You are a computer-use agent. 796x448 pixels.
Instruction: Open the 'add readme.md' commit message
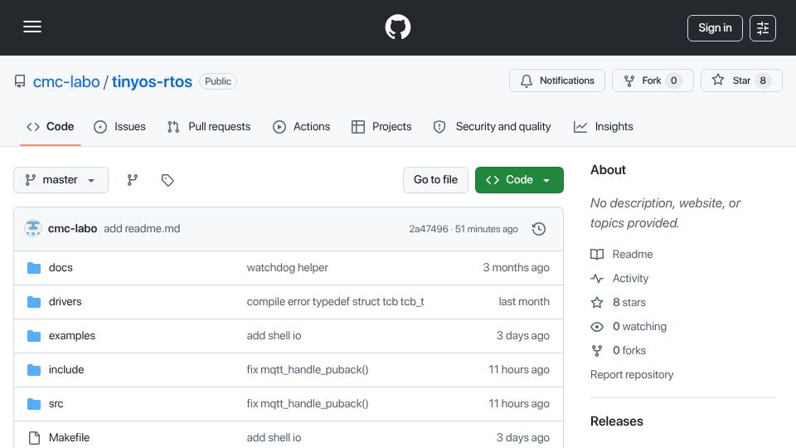coord(142,229)
